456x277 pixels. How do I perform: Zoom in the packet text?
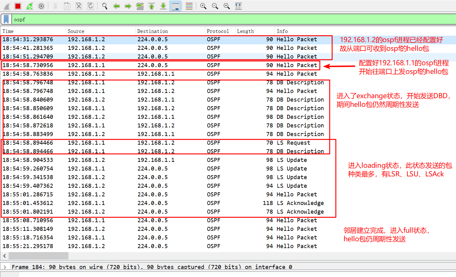[203, 6]
